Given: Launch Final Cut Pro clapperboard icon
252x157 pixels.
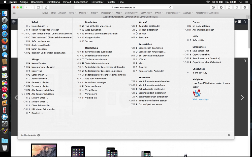Looking at the screenshot, I should point(5,82).
